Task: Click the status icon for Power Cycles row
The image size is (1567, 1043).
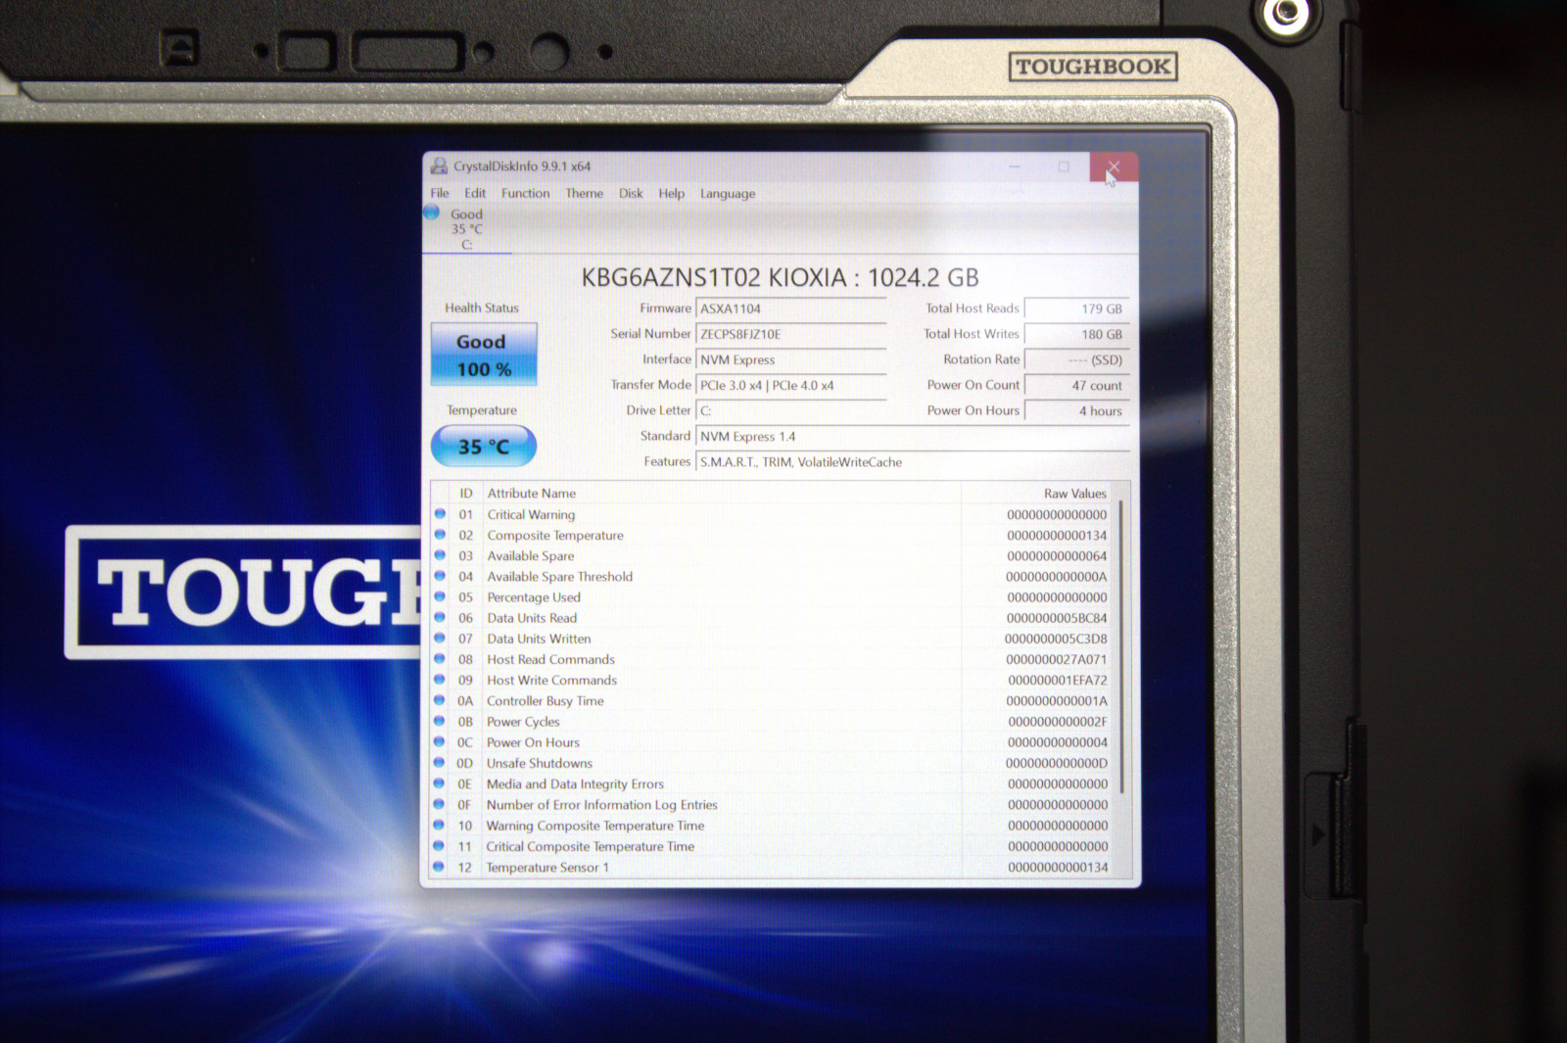Action: click(x=440, y=721)
